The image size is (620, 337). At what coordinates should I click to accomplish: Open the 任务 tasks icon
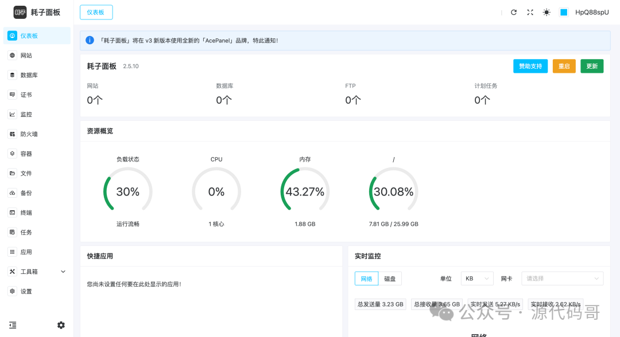(12, 233)
